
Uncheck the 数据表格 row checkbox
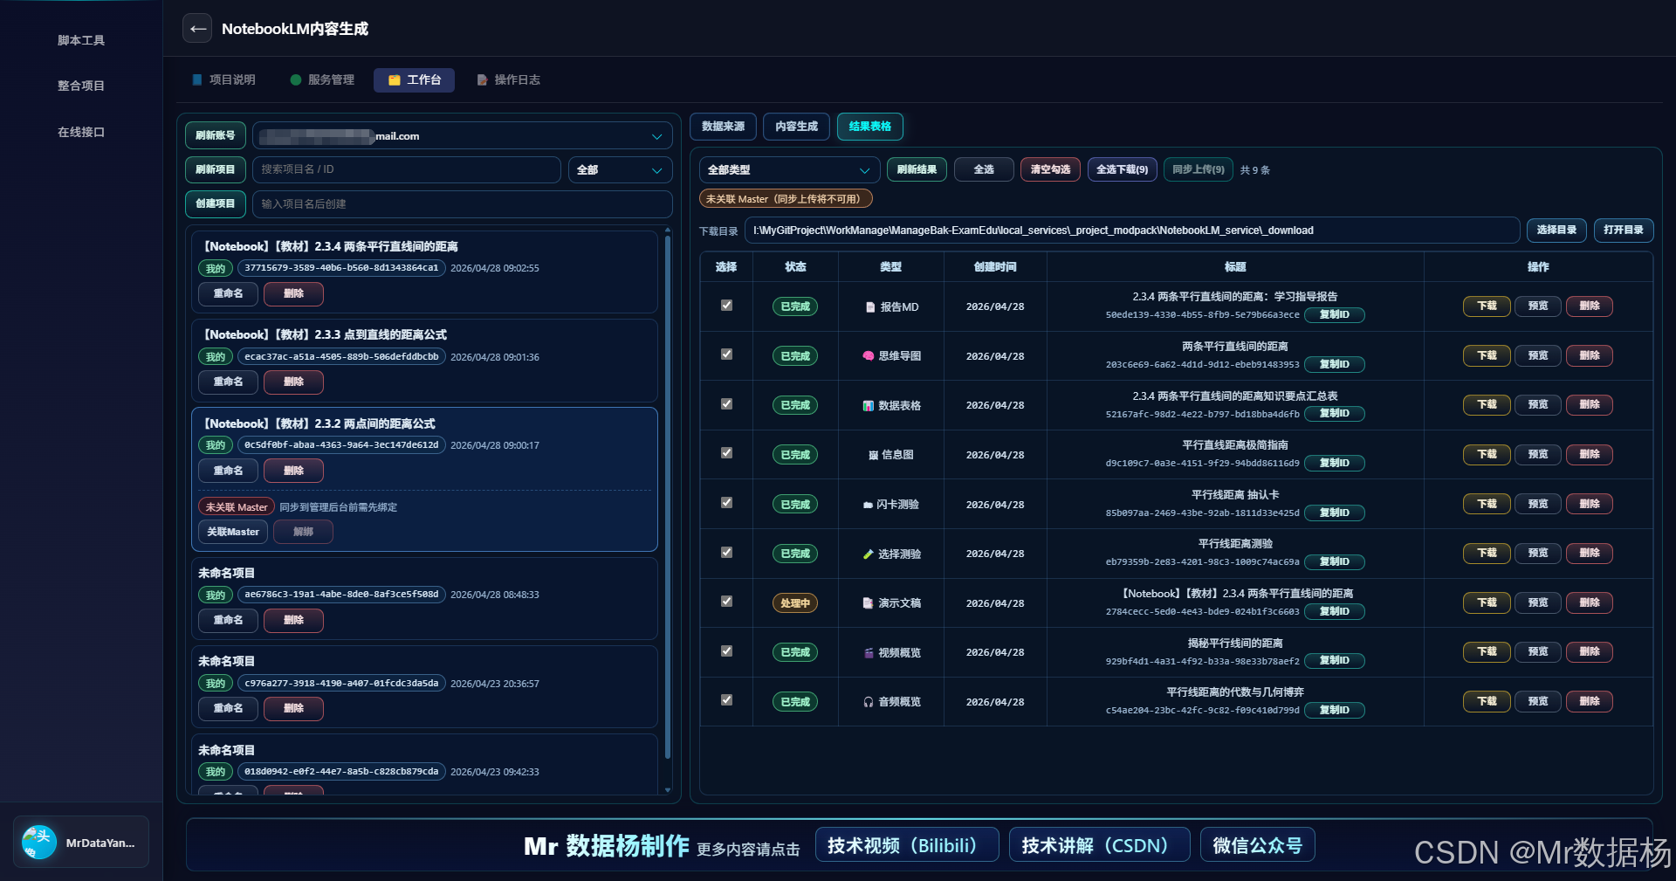726,404
